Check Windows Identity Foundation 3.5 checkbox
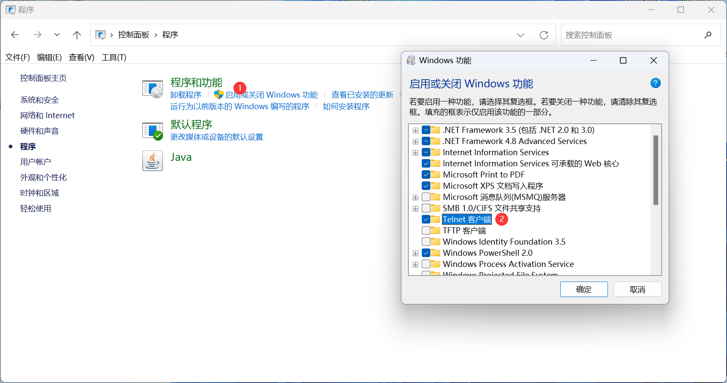Image resolution: width=727 pixels, height=383 pixels. click(x=426, y=242)
